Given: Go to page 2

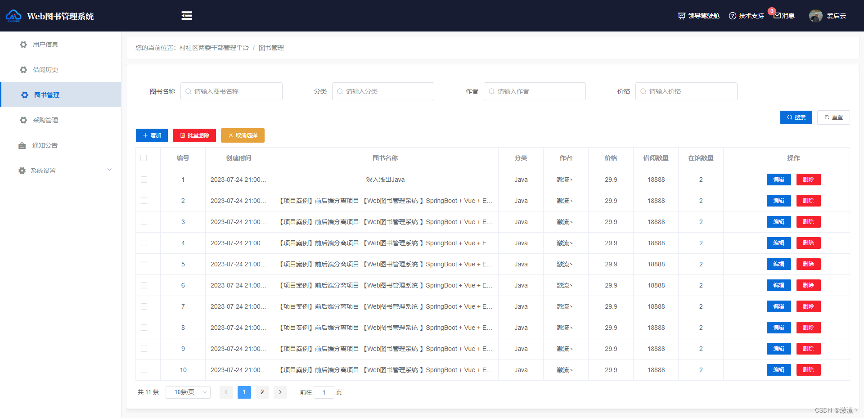Looking at the screenshot, I should point(262,392).
